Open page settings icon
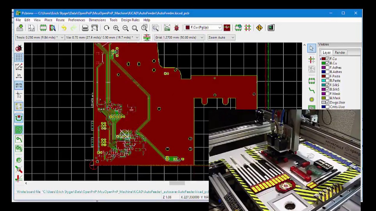 [31, 28]
